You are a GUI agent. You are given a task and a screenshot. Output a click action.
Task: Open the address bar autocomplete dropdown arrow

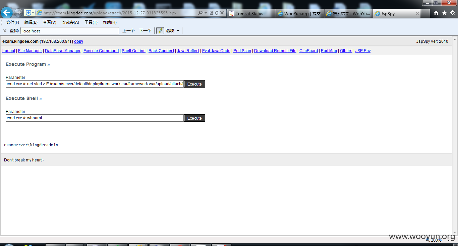click(x=206, y=13)
